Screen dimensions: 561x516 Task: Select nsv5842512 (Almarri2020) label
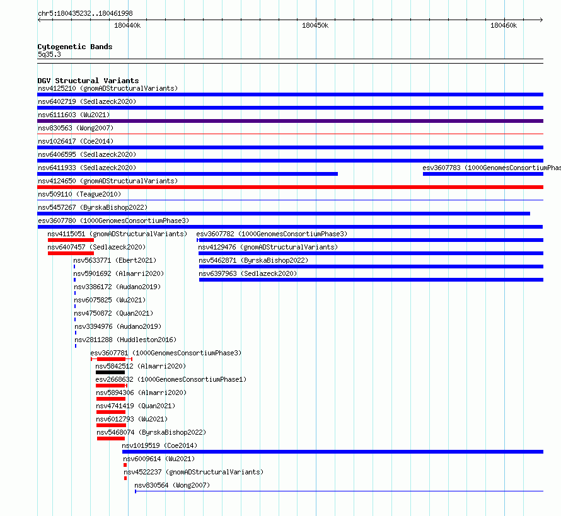pos(141,366)
